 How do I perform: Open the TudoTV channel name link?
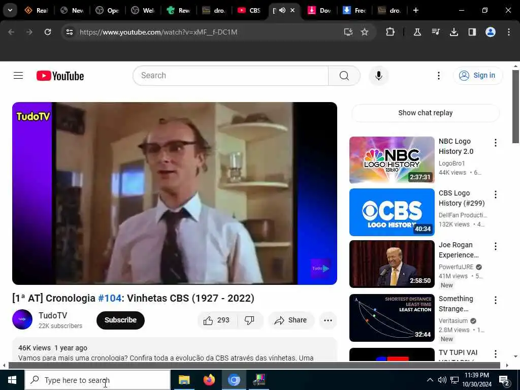[x=53, y=315]
